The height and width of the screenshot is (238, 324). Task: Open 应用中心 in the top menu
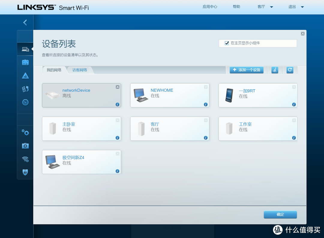click(x=210, y=7)
